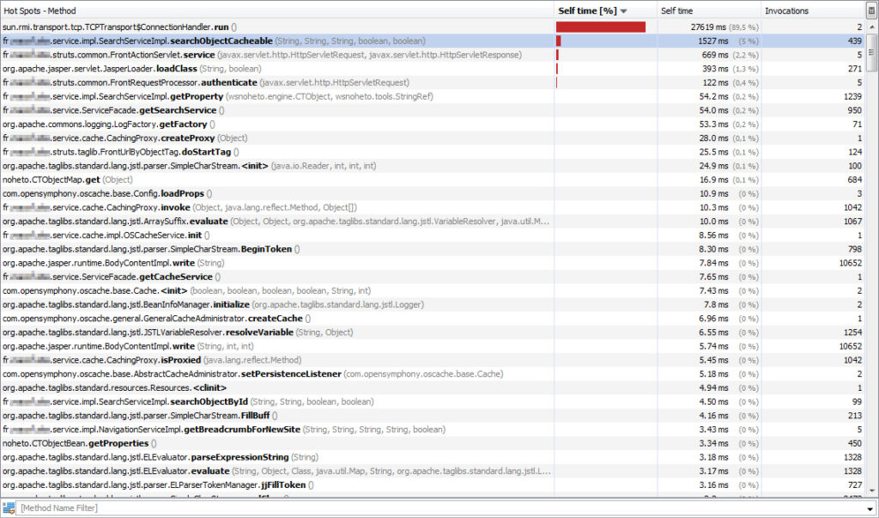Select the CTObjectMap.get row
The width and height of the screenshot is (879, 518).
click(x=433, y=180)
